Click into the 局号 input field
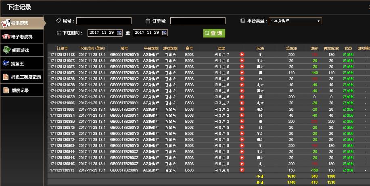370x186 pixels. tap(104, 21)
